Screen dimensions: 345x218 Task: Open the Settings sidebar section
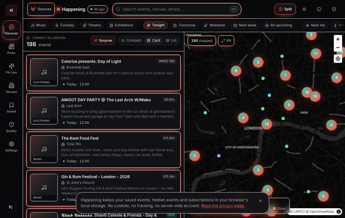11,147
